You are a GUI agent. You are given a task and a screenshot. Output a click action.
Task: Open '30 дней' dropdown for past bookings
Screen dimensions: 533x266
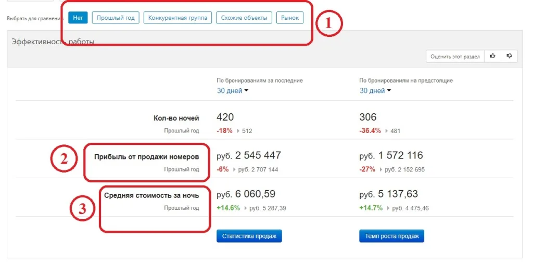coord(233,91)
